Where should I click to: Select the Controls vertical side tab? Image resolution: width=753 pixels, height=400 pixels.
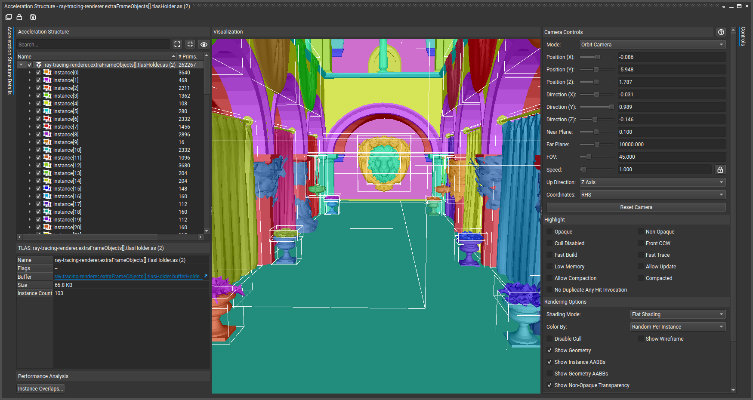(x=743, y=36)
